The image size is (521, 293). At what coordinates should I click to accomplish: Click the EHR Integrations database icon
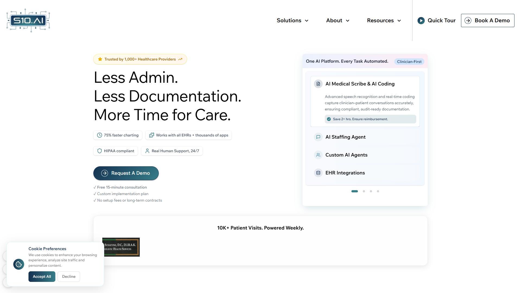pyautogui.click(x=318, y=173)
